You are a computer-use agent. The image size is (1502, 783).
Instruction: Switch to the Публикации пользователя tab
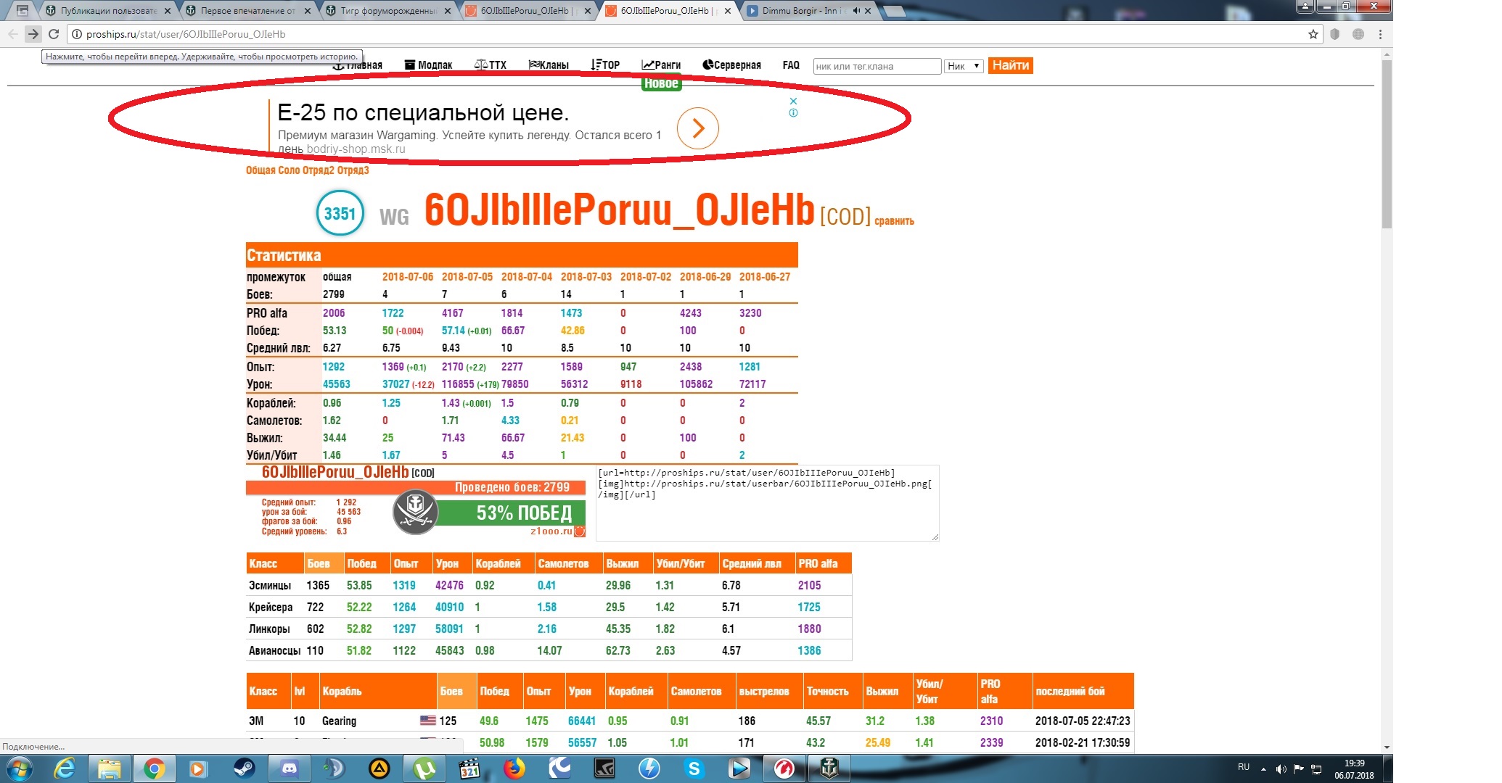click(109, 11)
